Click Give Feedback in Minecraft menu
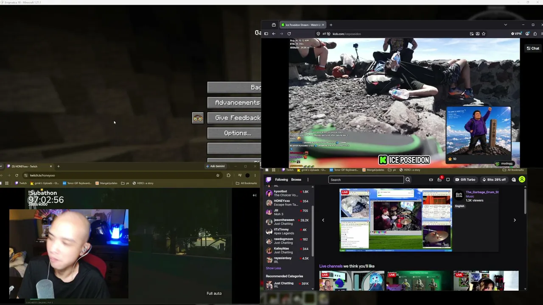 coord(234,118)
